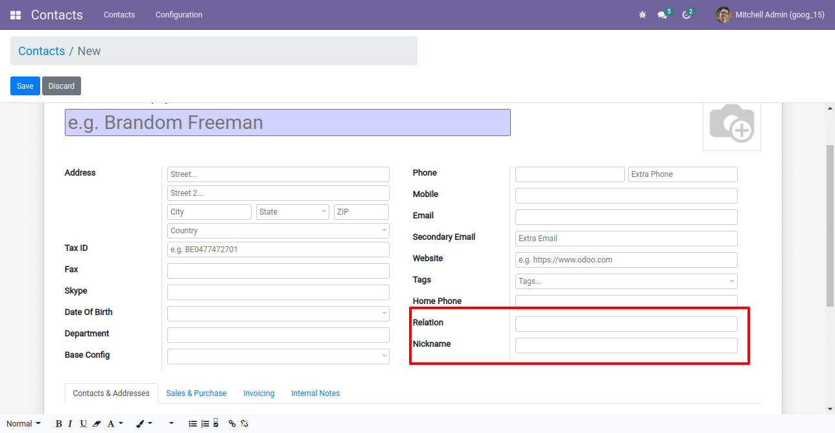
Task: Insert a numbered list
Action: point(205,423)
